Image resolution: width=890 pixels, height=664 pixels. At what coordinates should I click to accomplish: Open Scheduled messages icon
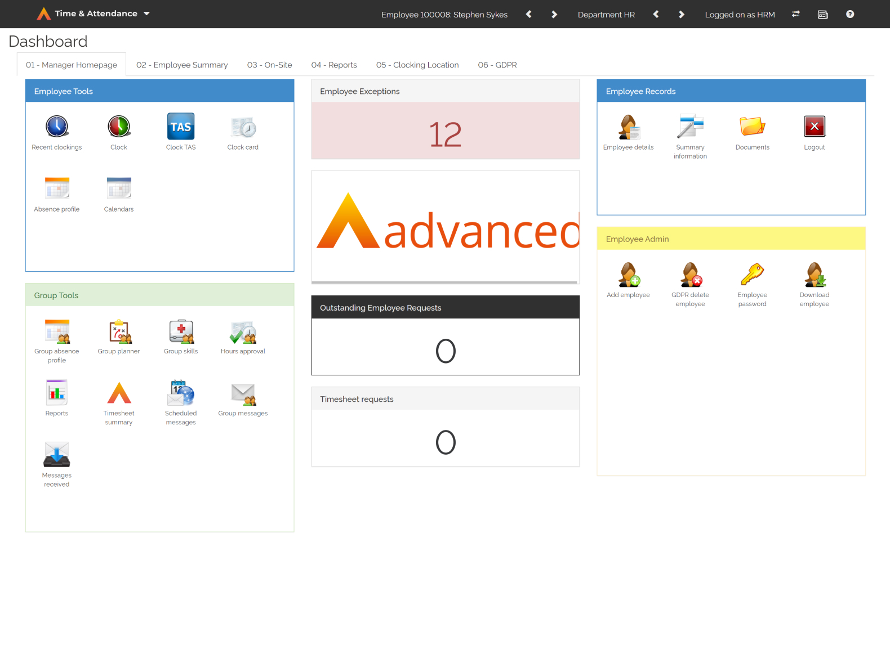coord(181,393)
